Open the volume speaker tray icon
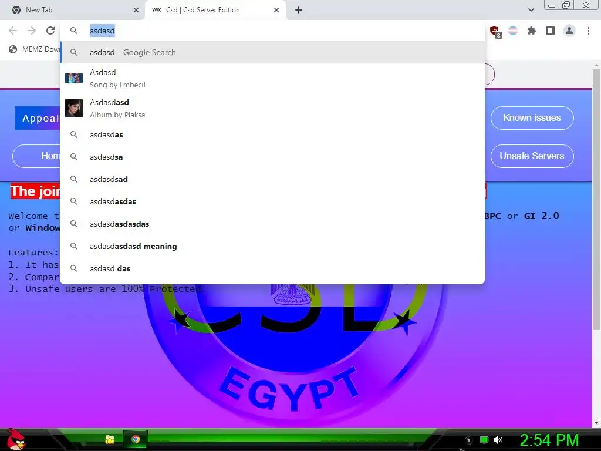Image resolution: width=601 pixels, height=451 pixels. tap(498, 440)
